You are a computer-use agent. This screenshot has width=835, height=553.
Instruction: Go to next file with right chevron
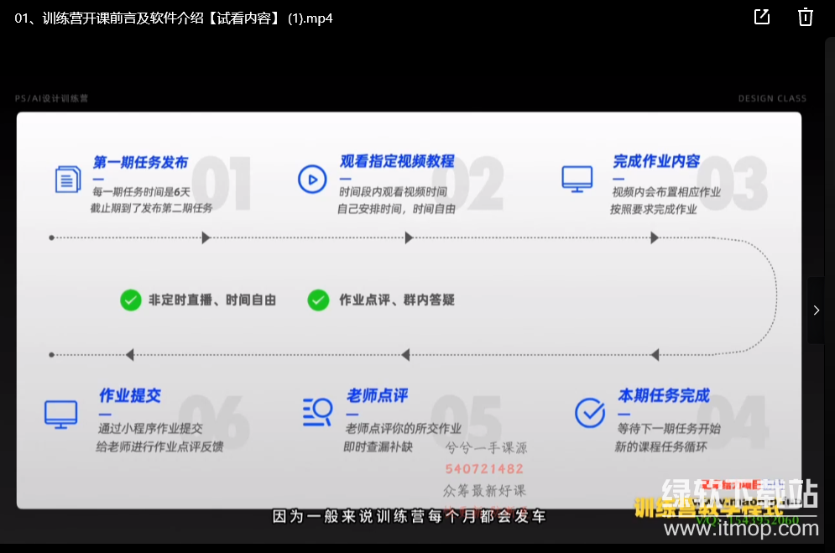[817, 310]
